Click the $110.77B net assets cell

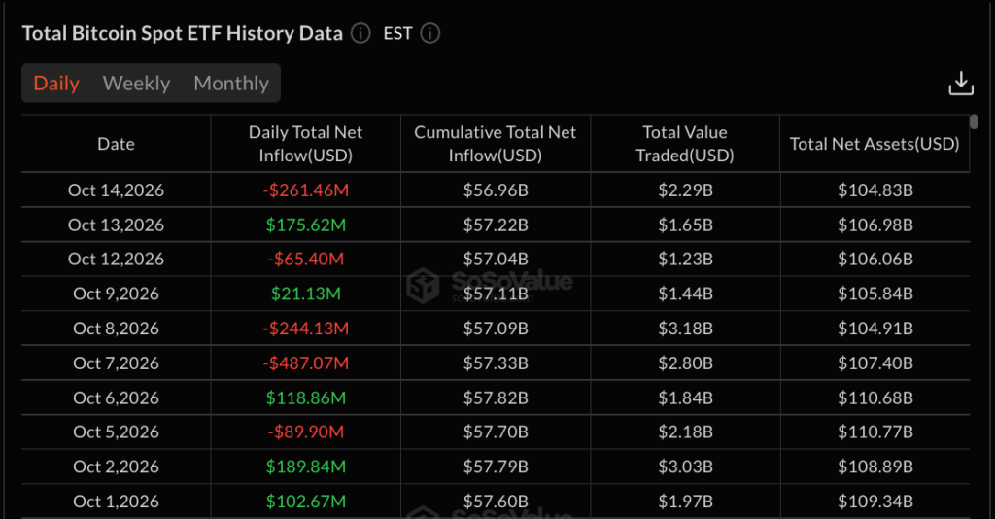click(875, 432)
